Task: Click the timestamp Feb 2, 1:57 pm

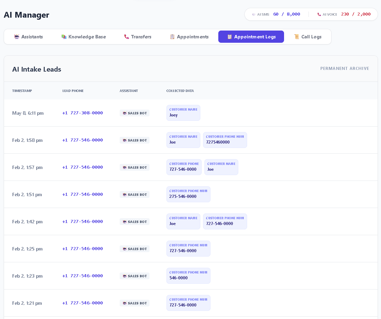Action: click(x=27, y=167)
